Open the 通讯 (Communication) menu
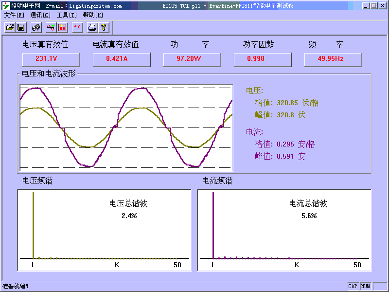This screenshot has width=389, height=292. pos(40,15)
